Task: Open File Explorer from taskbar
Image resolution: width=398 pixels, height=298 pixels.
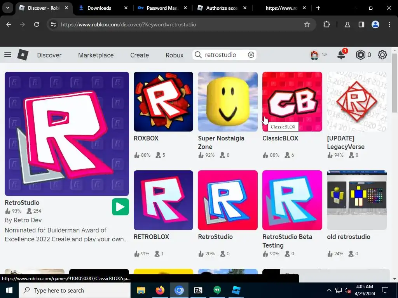Action: click(x=141, y=290)
